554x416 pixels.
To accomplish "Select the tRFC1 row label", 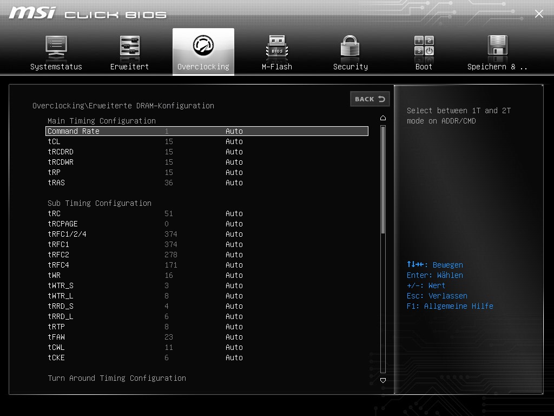I will [x=58, y=244].
